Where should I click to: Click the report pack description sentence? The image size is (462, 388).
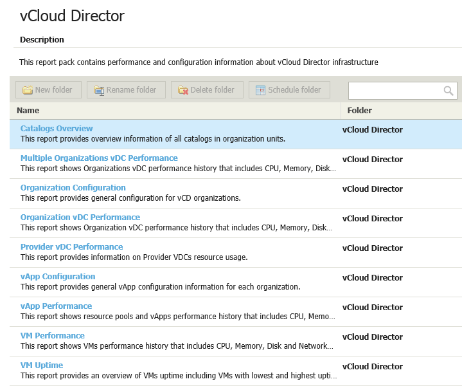[x=199, y=62]
